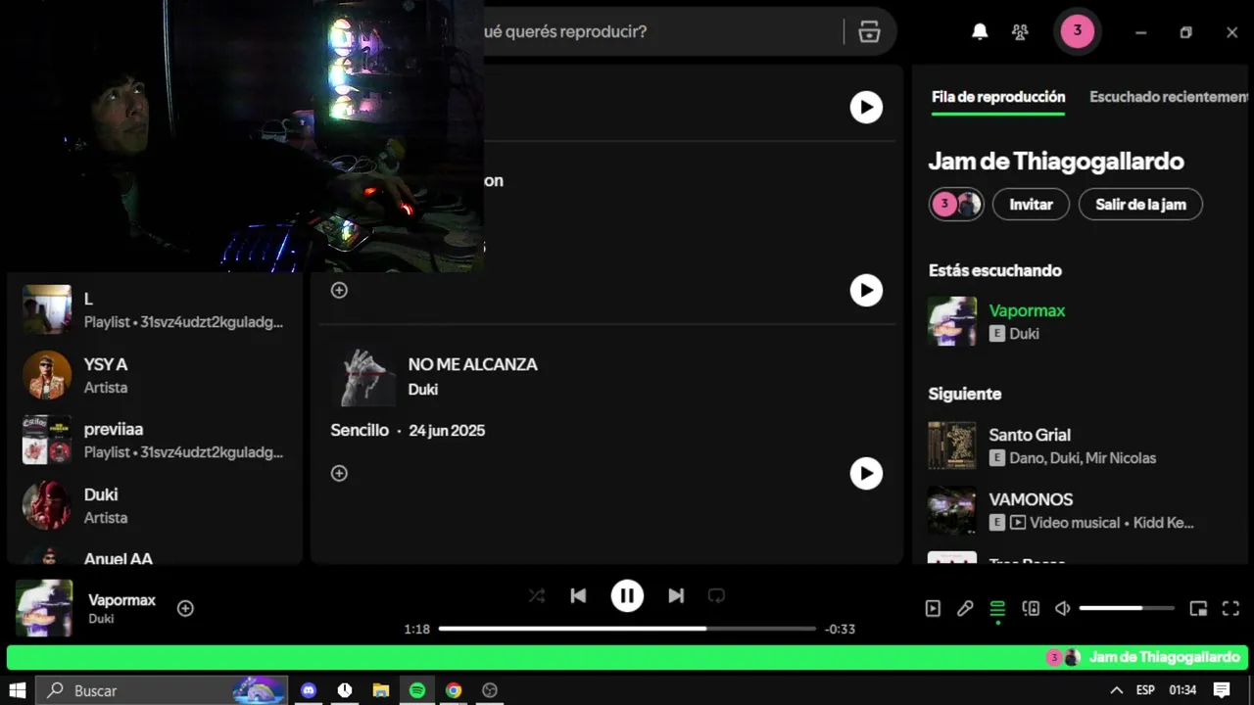Open YSY A artist in library
This screenshot has width=1254, height=705.
pos(155,375)
